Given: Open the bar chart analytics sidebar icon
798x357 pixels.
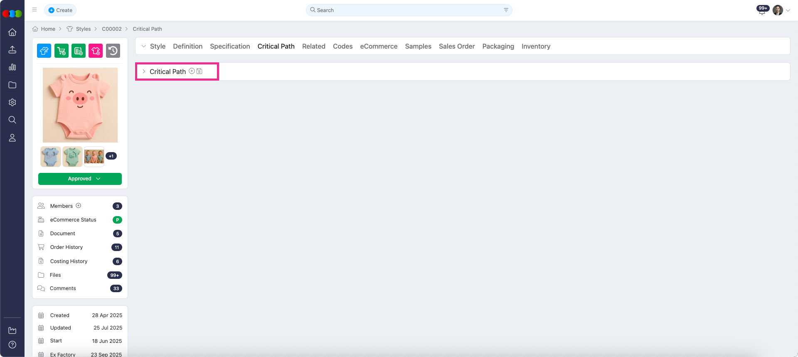Looking at the screenshot, I should click(x=12, y=67).
